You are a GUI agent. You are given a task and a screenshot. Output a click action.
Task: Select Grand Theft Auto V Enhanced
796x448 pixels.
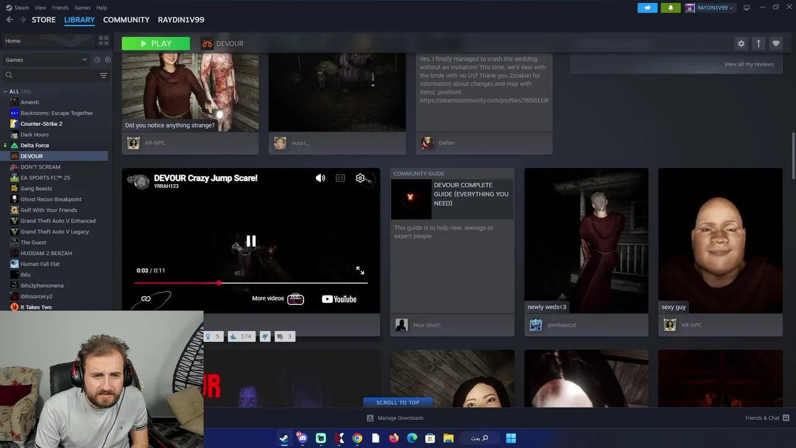58,221
